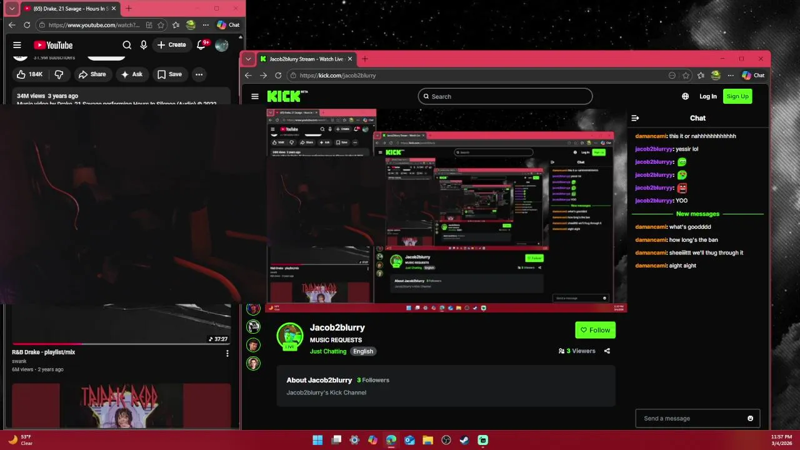
Task: Click the Jacob2blurry live avatar
Action: click(x=290, y=337)
